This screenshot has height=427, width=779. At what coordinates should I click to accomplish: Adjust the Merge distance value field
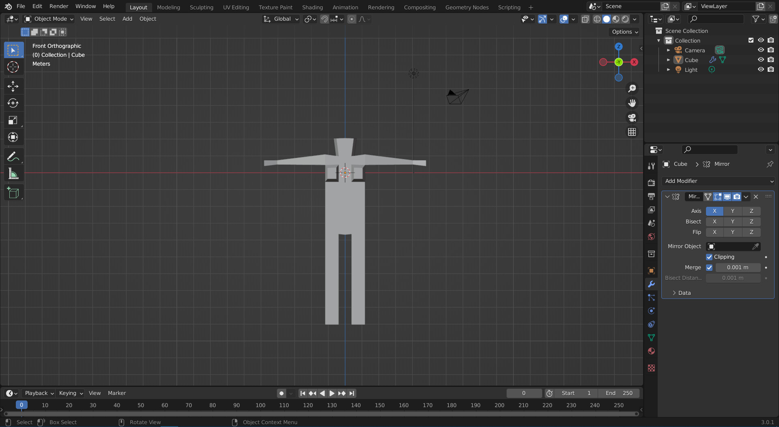tap(738, 268)
